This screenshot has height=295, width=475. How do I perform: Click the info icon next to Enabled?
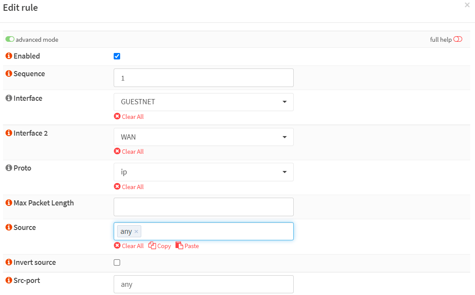[9, 56]
